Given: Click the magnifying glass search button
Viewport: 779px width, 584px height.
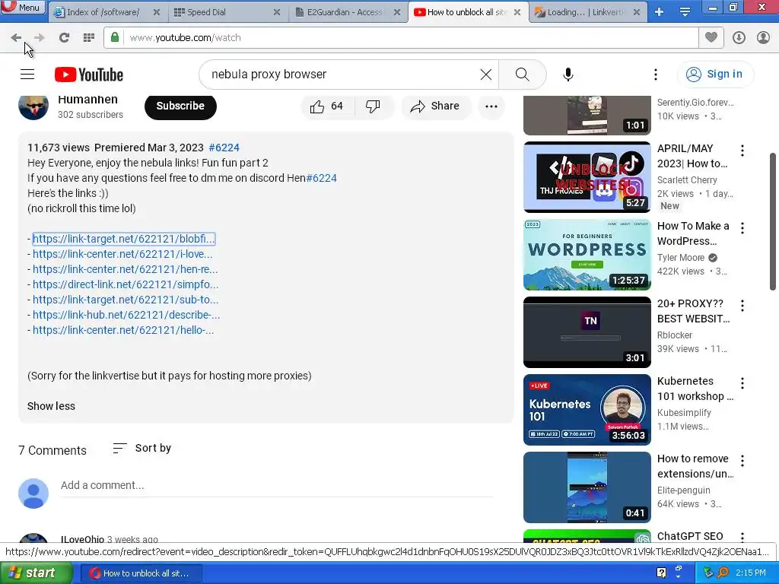Looking at the screenshot, I should click(522, 75).
